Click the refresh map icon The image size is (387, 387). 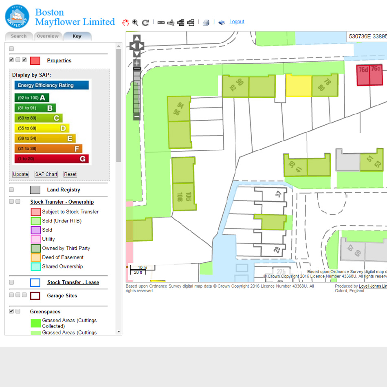pos(145,22)
